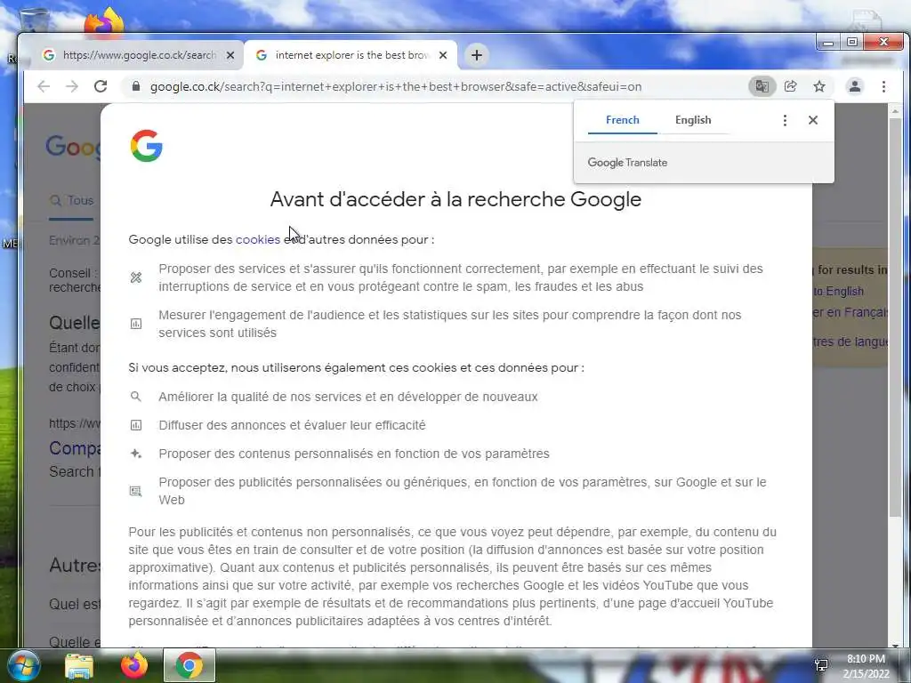Click the tools icon beside 'Proposer des services'

click(x=136, y=277)
